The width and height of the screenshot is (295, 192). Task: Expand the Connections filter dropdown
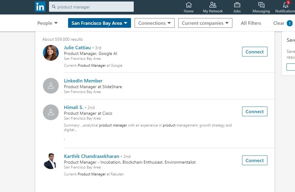click(155, 23)
